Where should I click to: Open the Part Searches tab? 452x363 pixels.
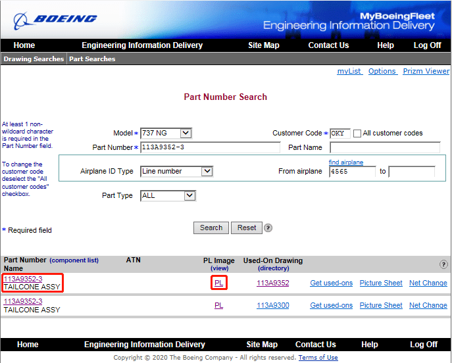pos(92,59)
